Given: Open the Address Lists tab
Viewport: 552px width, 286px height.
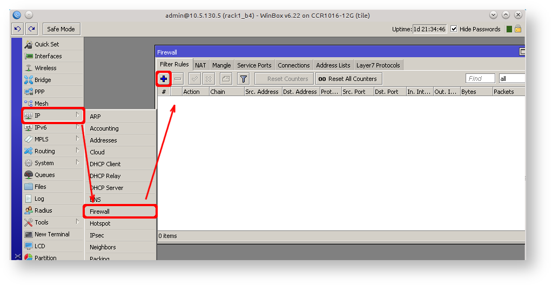Looking at the screenshot, I should click(x=333, y=65).
